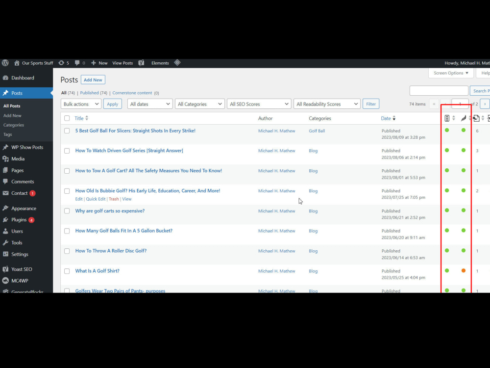The height and width of the screenshot is (368, 490).
Task: Open Tags under Posts submenu
Action: (x=7, y=134)
